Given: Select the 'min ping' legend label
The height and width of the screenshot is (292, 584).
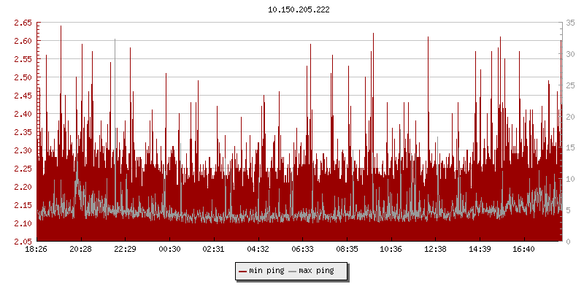Looking at the screenshot, I should point(266,271).
